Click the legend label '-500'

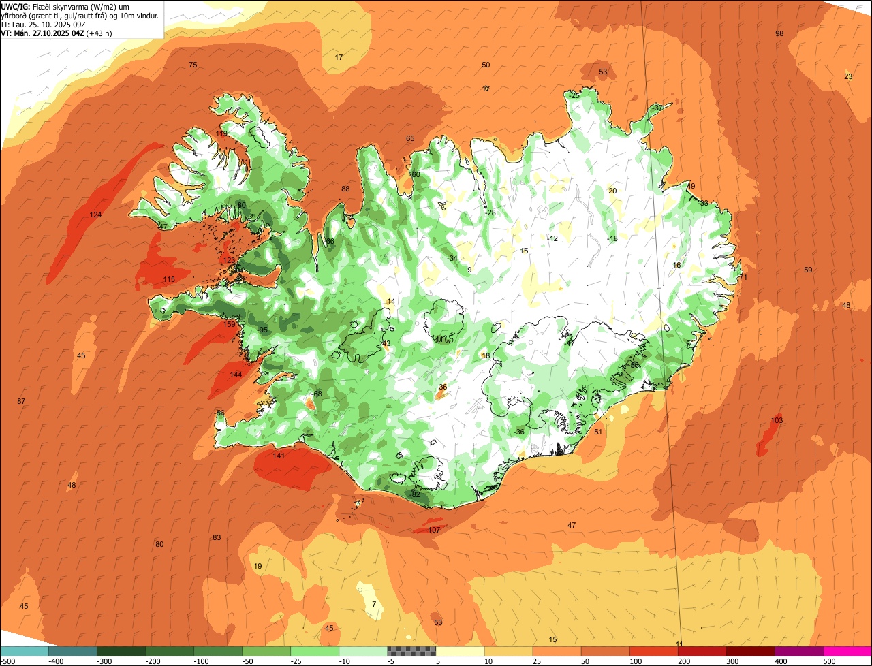pyautogui.click(x=7, y=661)
